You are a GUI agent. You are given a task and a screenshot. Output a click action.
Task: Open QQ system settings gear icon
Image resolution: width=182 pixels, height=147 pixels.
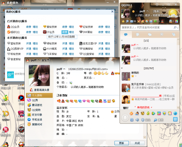132,120
